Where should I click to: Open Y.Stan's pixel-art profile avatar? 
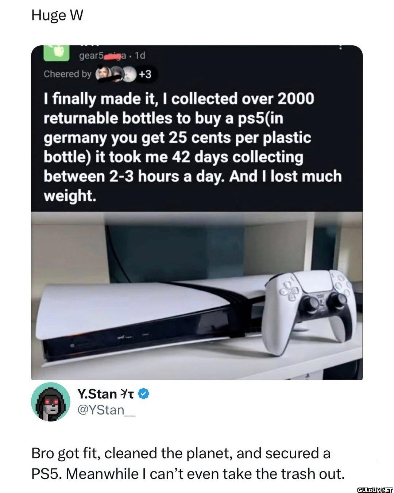51,403
